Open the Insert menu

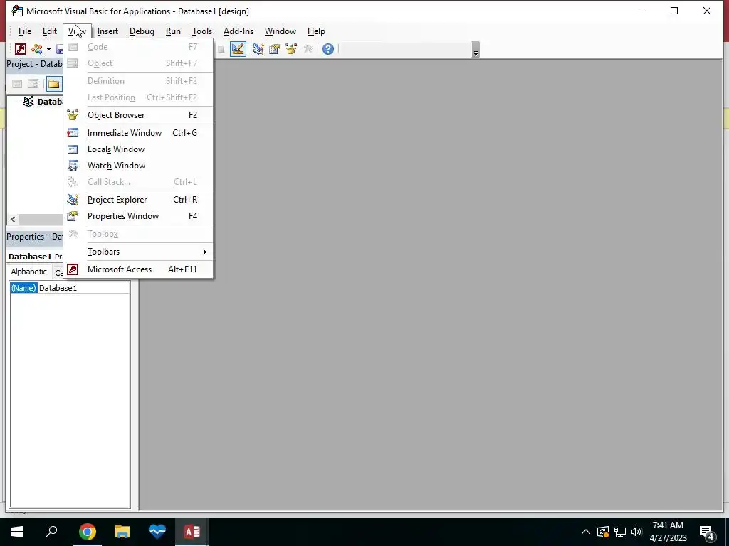click(107, 31)
